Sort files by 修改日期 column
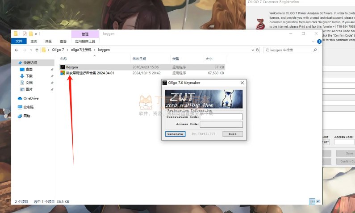Image resolution: width=355 pixels, height=213 pixels. click(139, 59)
